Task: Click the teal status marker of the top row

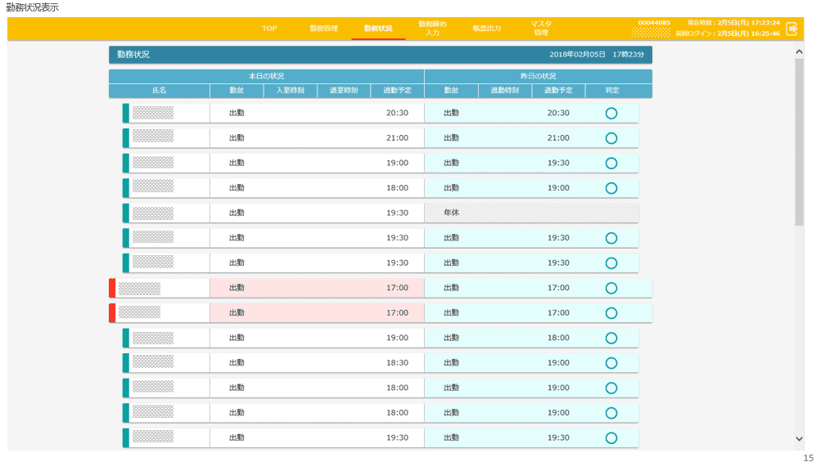Action: [x=126, y=113]
